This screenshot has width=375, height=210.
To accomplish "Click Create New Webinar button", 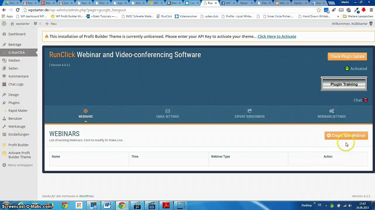I will coord(346,136).
